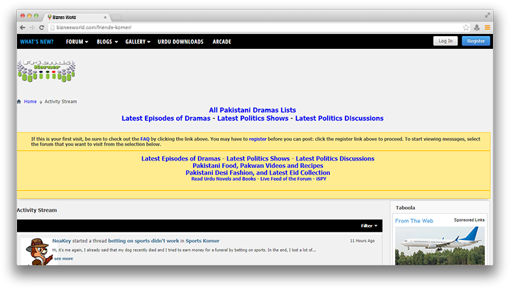Go to Urdu Downloads in the navbar
Image resolution: width=510 pixels, height=289 pixels.
coord(180,41)
